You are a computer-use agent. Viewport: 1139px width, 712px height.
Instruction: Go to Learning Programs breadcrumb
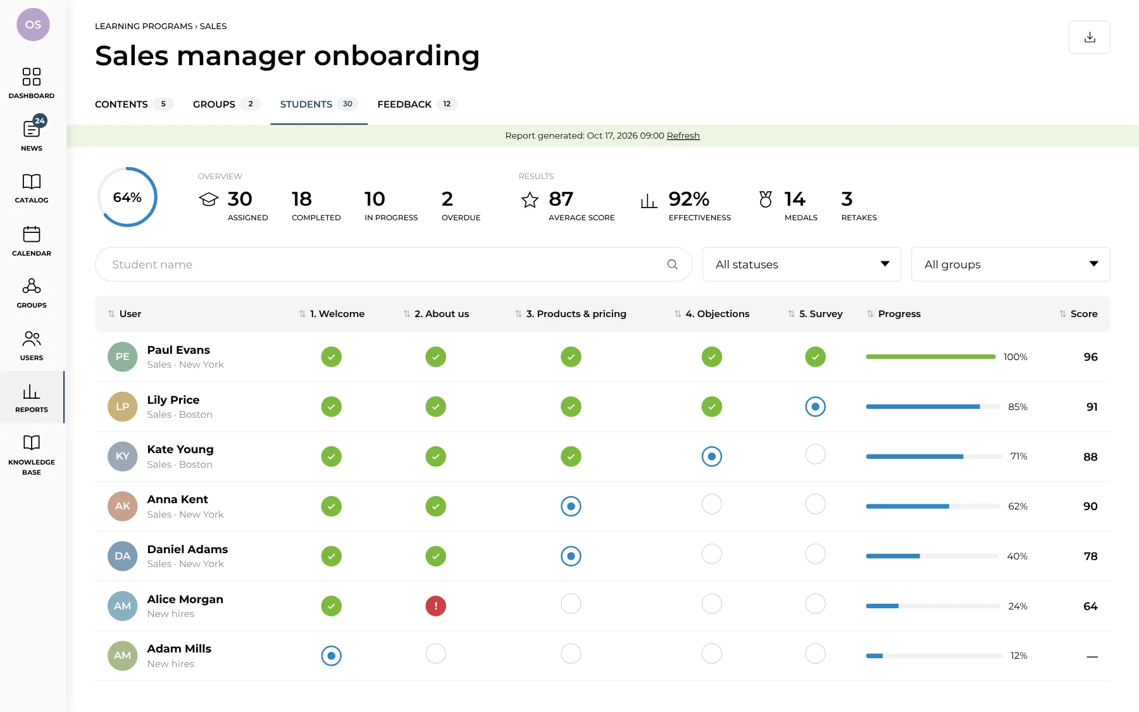click(x=144, y=27)
